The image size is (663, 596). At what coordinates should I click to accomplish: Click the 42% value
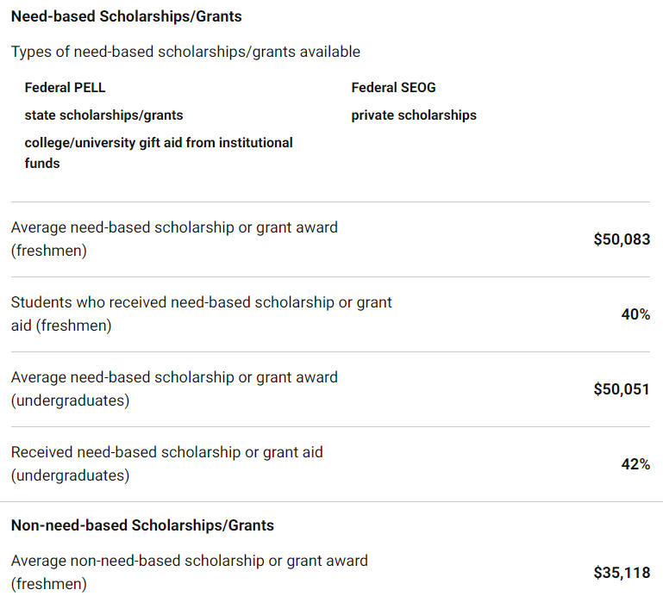pyautogui.click(x=635, y=464)
